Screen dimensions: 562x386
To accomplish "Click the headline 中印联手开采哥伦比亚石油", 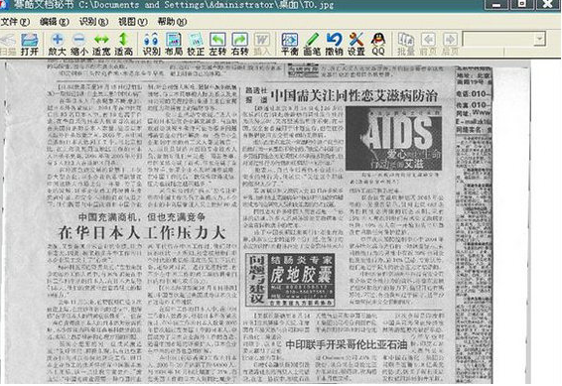I will (347, 345).
